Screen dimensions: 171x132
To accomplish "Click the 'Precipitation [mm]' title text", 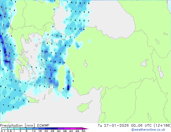I will tap(18, 126).
